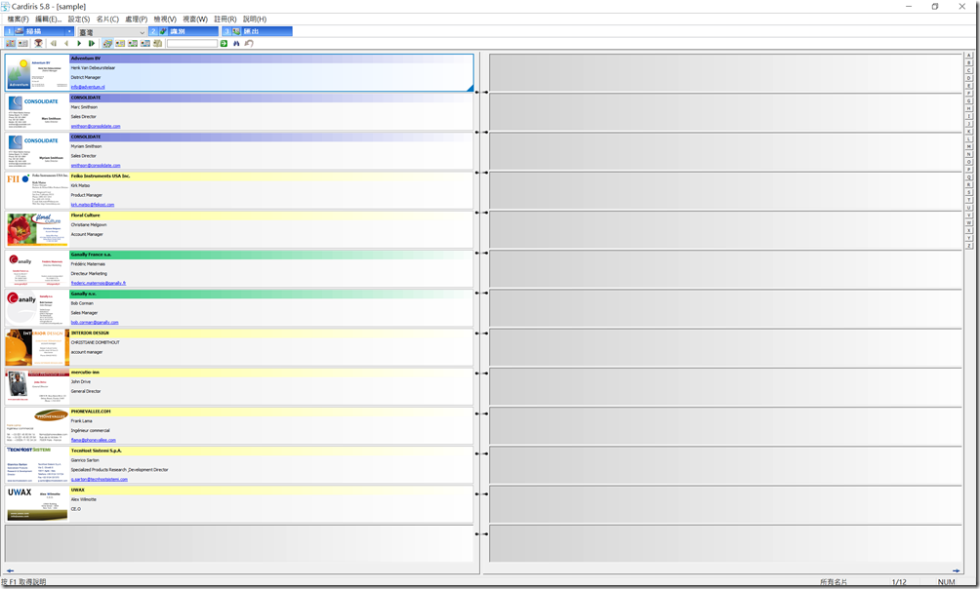Open the 註冊(R) menu
This screenshot has height=589, width=980.
pos(225,20)
